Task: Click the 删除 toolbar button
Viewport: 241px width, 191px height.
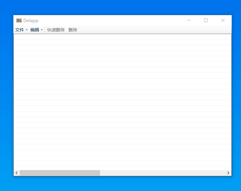Action: pyautogui.click(x=73, y=30)
